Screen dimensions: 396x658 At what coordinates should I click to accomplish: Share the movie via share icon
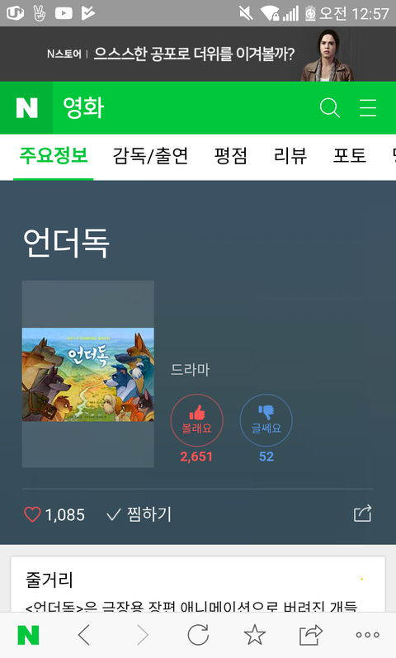coord(362,514)
